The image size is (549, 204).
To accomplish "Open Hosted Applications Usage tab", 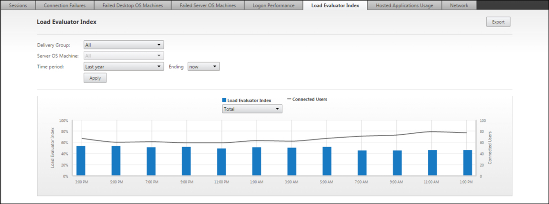I will pos(405,6).
